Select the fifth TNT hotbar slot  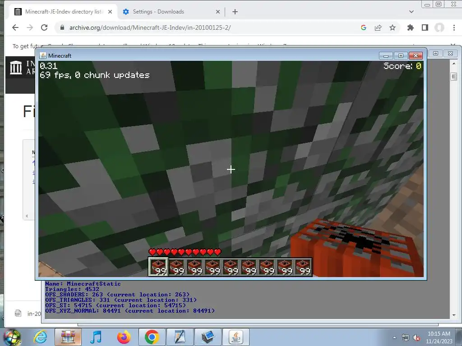(x=231, y=267)
